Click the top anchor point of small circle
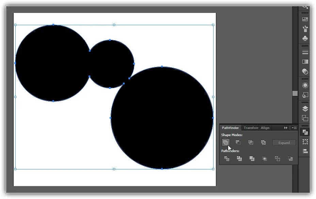The height and width of the screenshot is (199, 316). [x=110, y=40]
